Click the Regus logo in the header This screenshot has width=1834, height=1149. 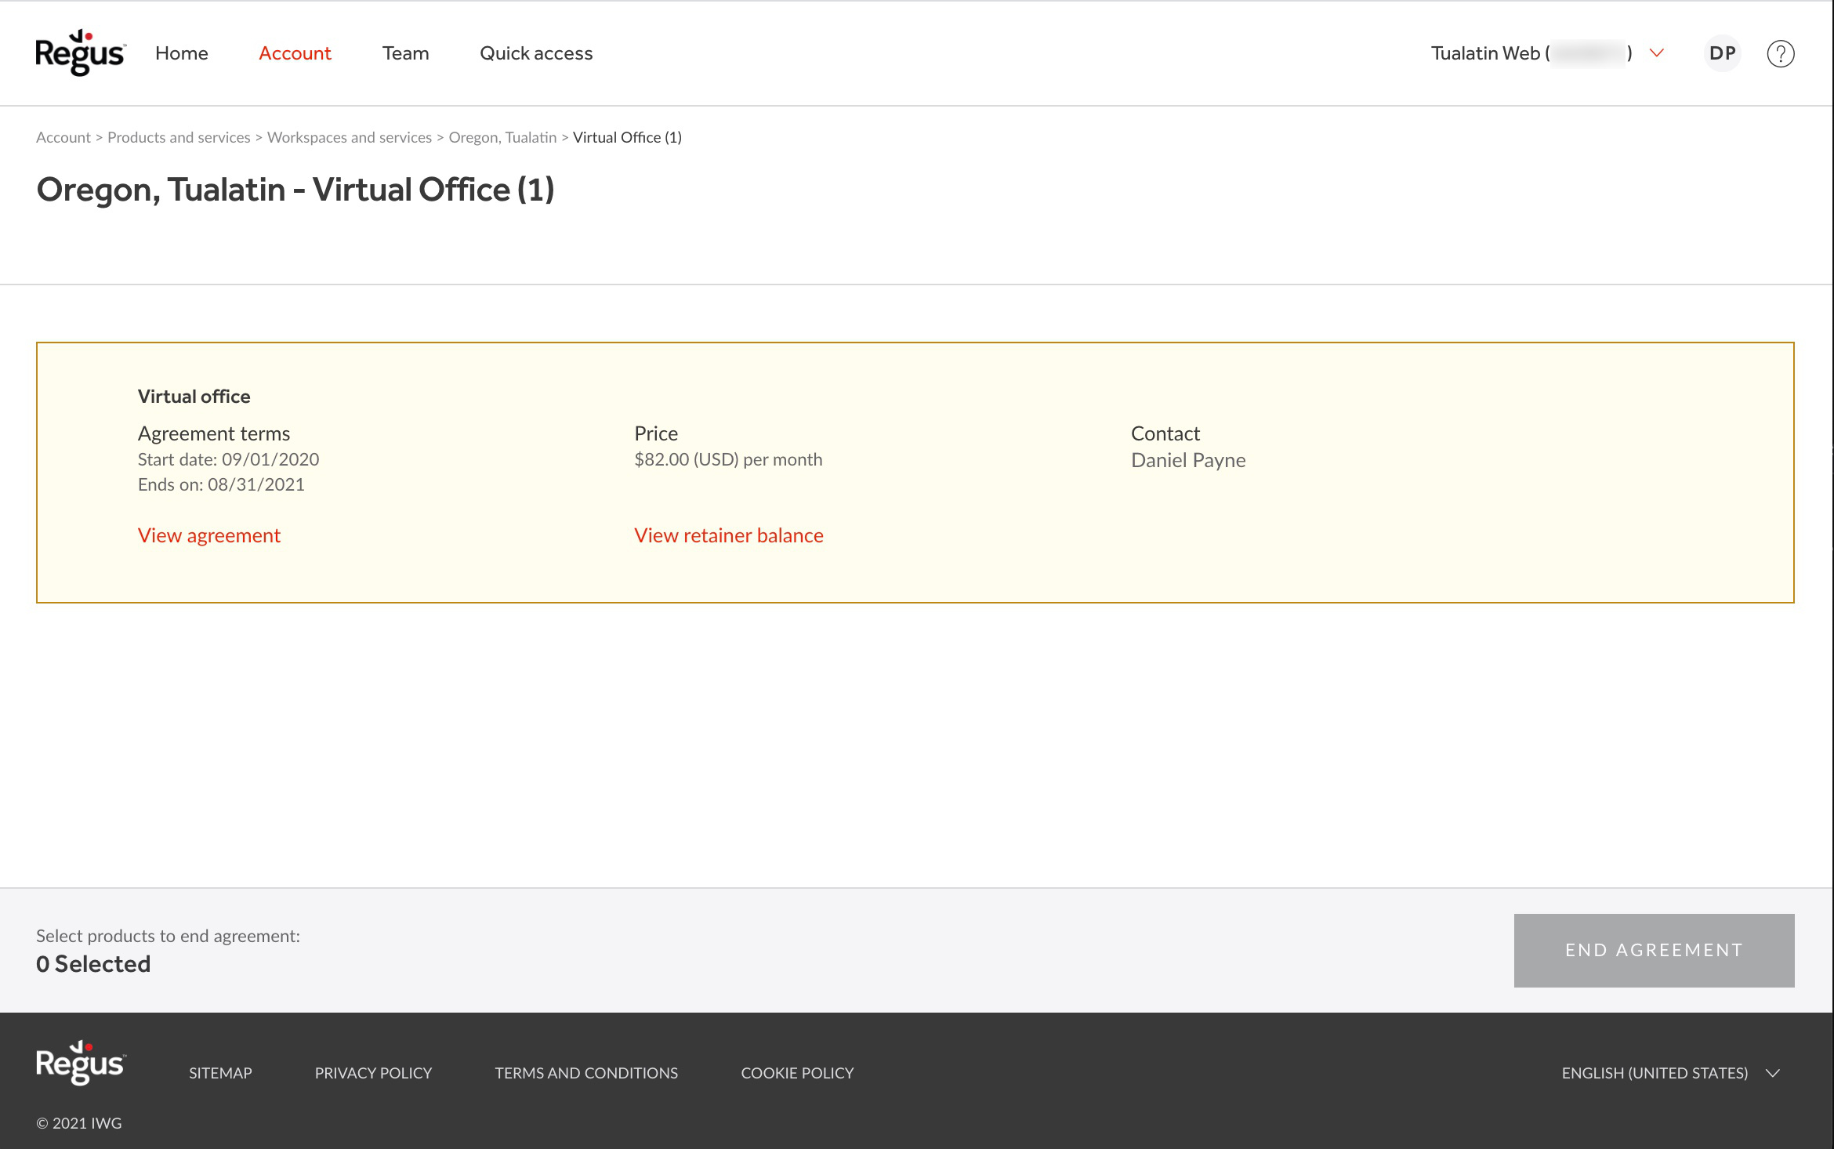click(x=79, y=53)
